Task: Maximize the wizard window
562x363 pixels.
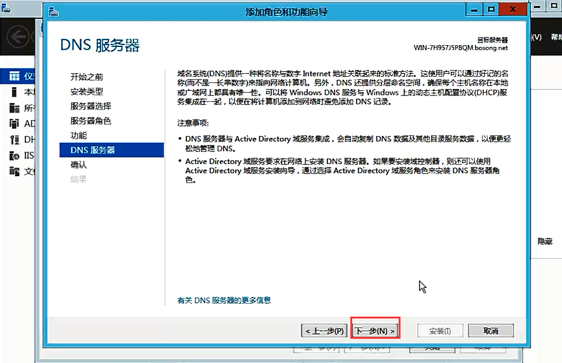Action: [491, 10]
